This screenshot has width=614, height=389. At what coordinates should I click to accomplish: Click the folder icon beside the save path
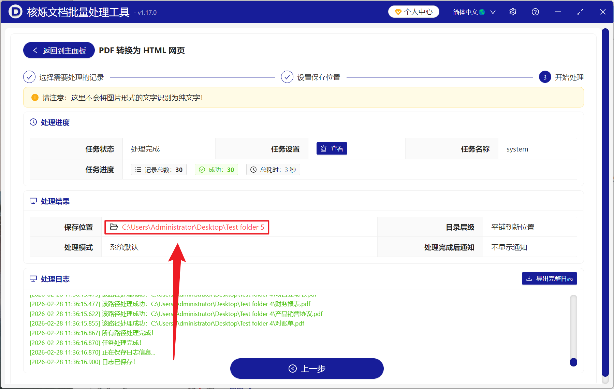pos(114,227)
